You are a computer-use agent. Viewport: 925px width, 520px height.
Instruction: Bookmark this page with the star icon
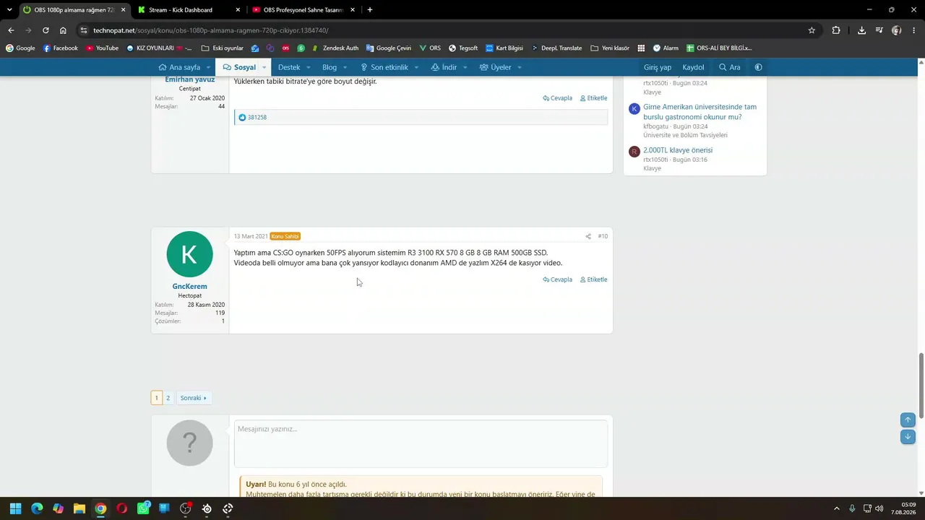pos(812,30)
